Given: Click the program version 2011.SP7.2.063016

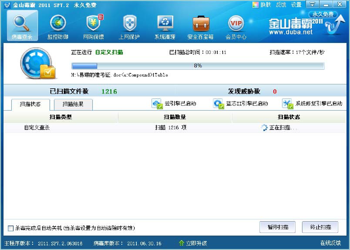Looking at the screenshot, I should tap(60, 243).
